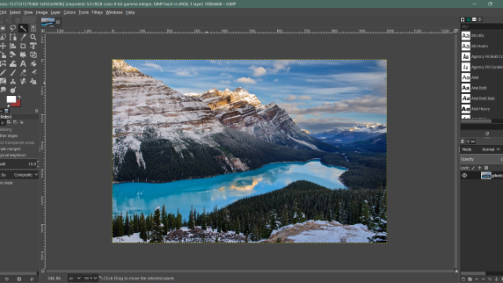Open the Colors menu
The height and width of the screenshot is (283, 503).
[70, 12]
